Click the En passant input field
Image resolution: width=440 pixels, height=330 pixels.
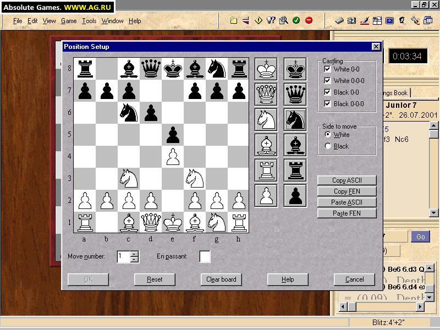pyautogui.click(x=204, y=256)
